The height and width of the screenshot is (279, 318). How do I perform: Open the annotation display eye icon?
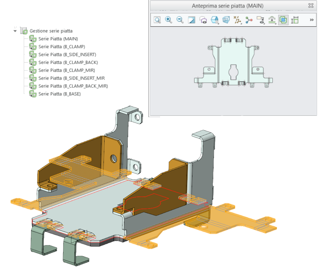261,20
